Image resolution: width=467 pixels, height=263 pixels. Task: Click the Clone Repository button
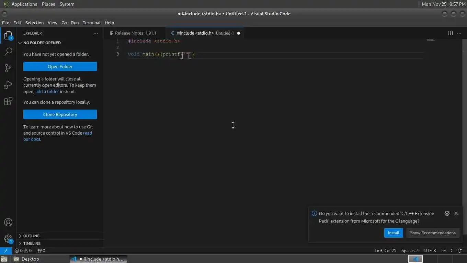pos(60,114)
